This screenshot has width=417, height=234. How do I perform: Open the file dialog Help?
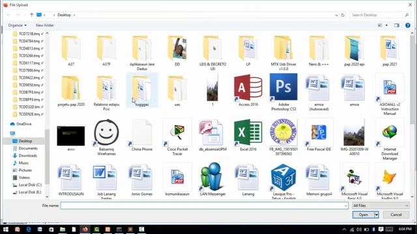click(x=407, y=25)
